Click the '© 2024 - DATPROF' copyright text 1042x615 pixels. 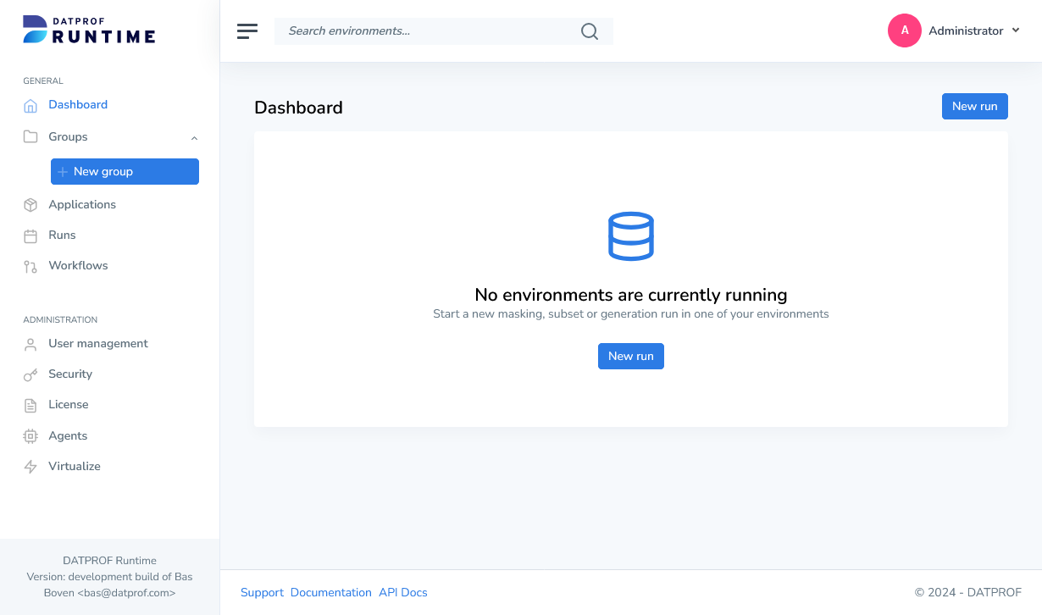point(968,592)
